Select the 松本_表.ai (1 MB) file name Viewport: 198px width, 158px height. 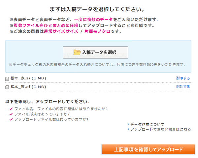28,78
